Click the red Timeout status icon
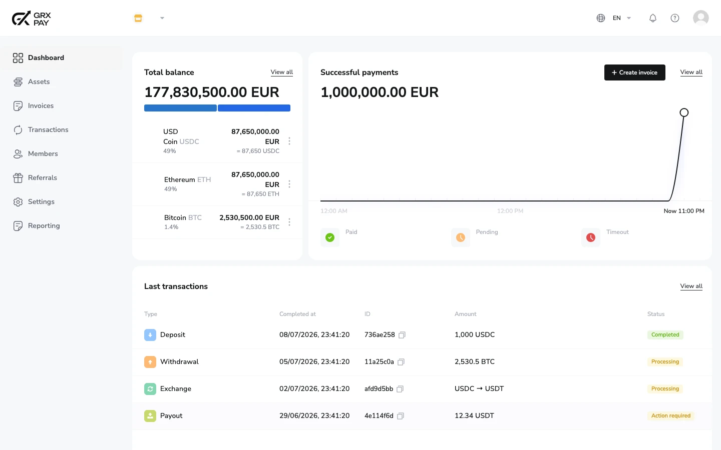Screen dimensions: 721x450 click(x=591, y=237)
